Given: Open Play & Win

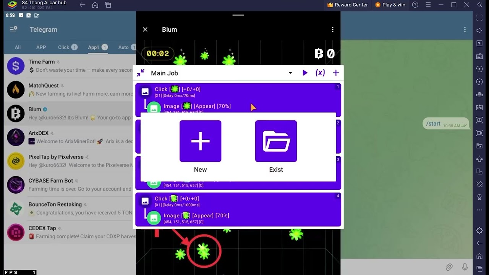Looking at the screenshot, I should (x=390, y=5).
